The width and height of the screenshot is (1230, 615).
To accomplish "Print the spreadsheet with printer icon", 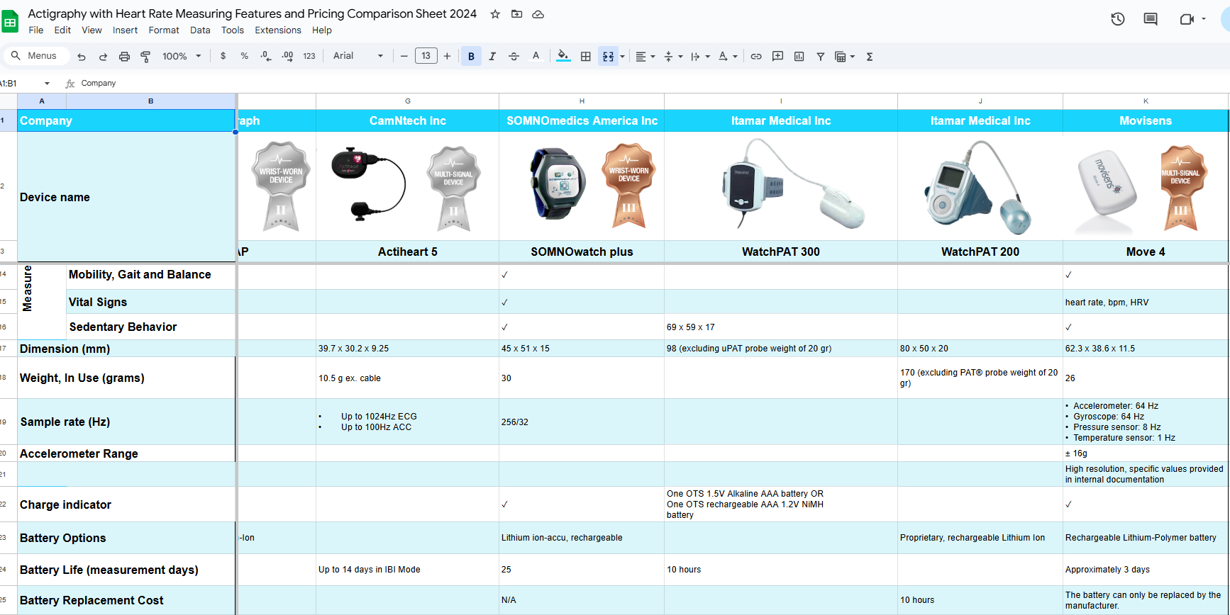I will (124, 57).
